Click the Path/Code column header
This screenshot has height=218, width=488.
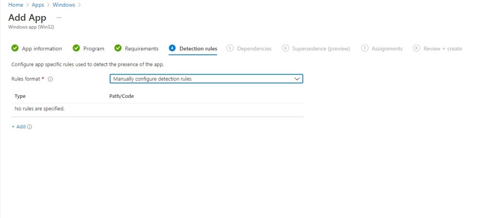pos(122,96)
